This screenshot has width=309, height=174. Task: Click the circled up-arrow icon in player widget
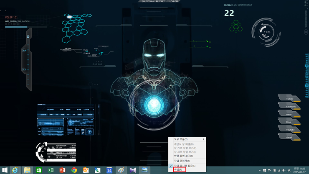[x=89, y=132]
